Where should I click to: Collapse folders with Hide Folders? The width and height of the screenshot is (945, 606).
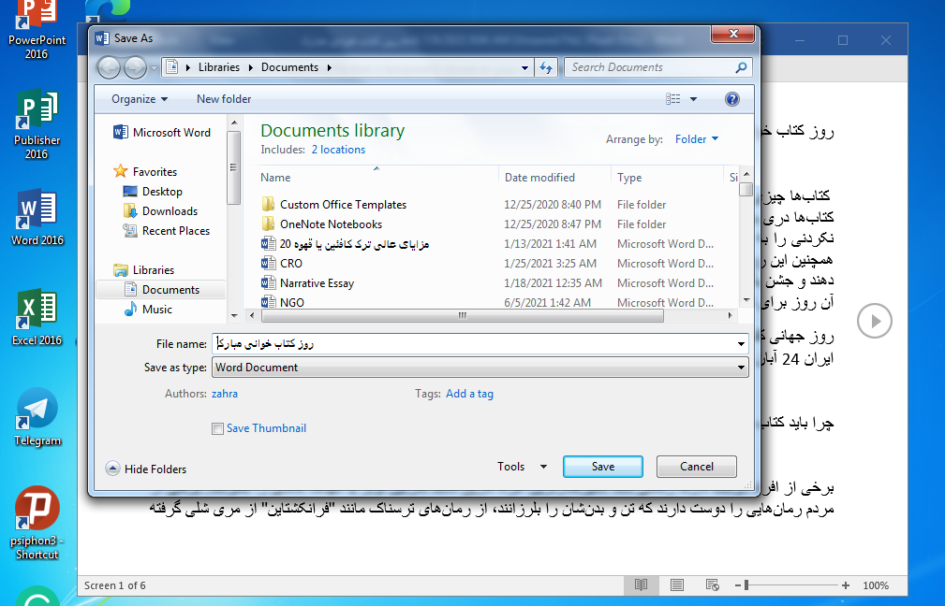point(146,469)
